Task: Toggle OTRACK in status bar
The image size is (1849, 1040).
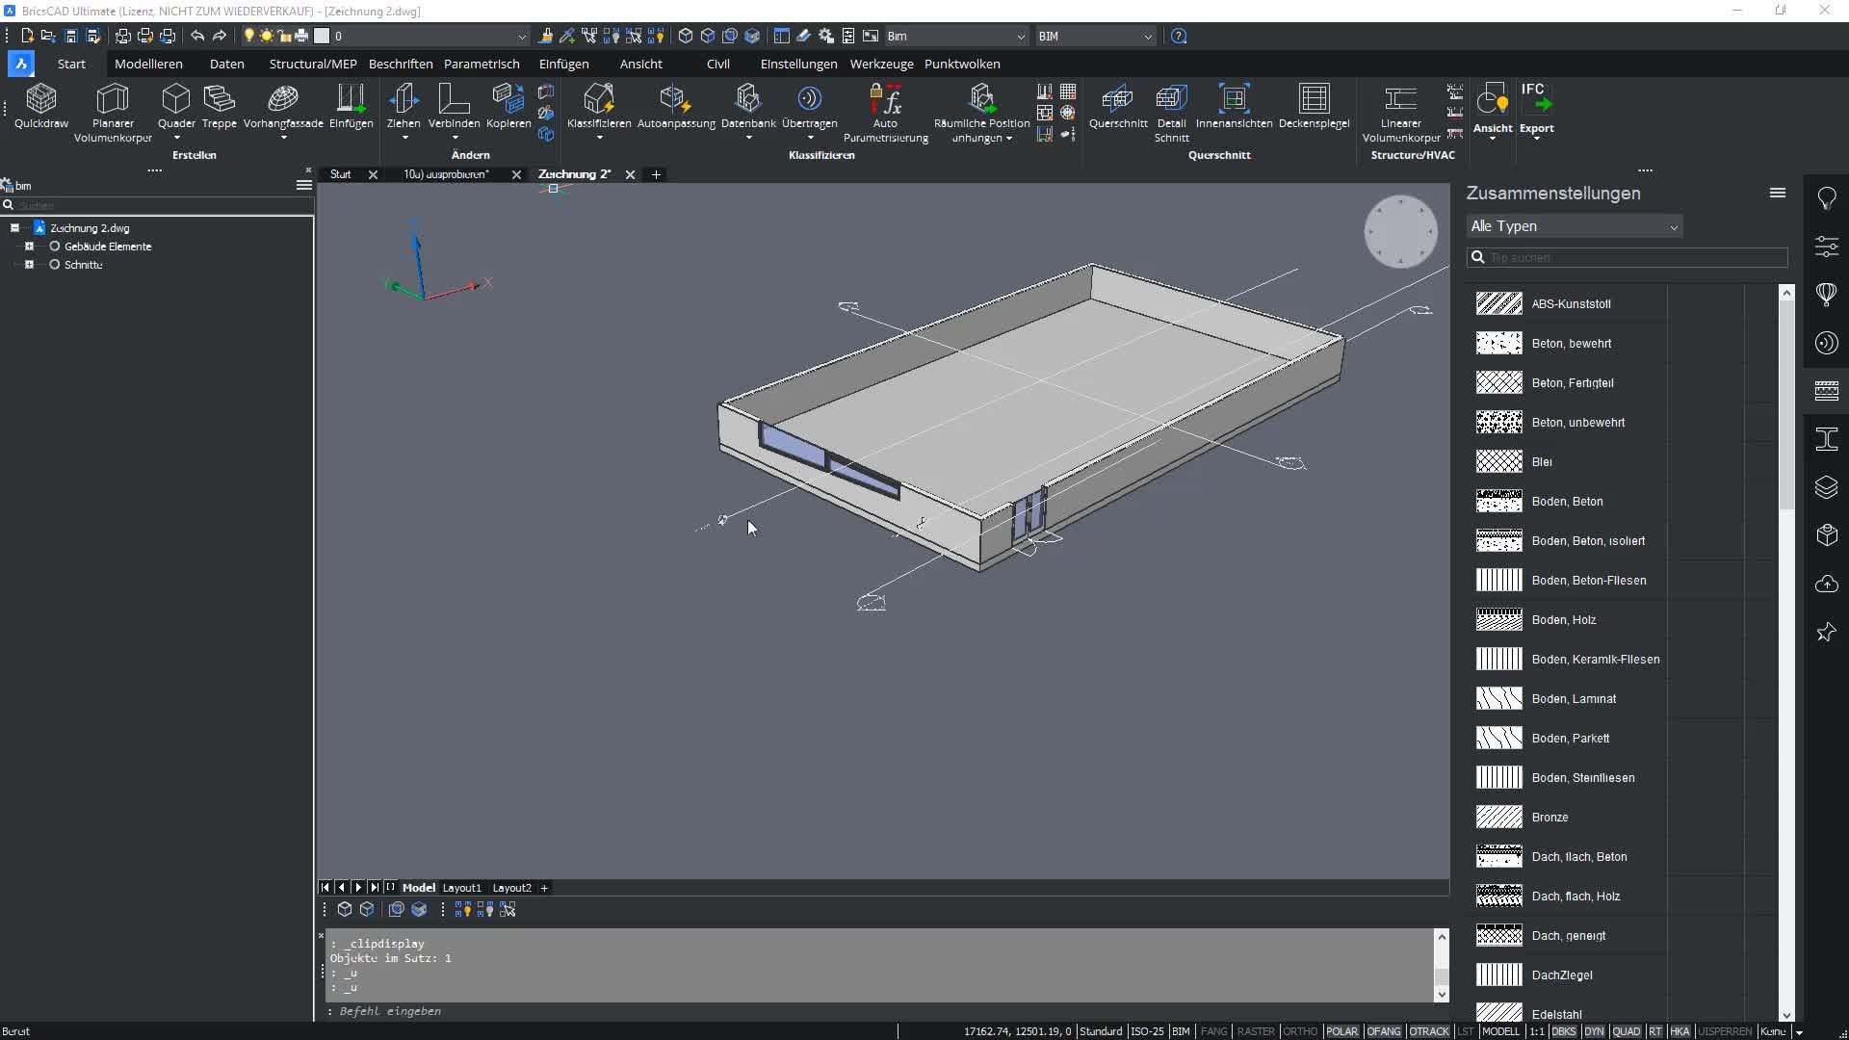Action: click(x=1429, y=1031)
